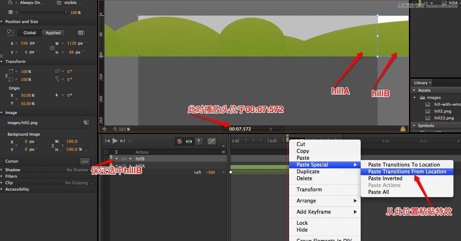Screen dimensions: 461x241
Task: Choose Duplicate from context menu
Action: (325, 172)
